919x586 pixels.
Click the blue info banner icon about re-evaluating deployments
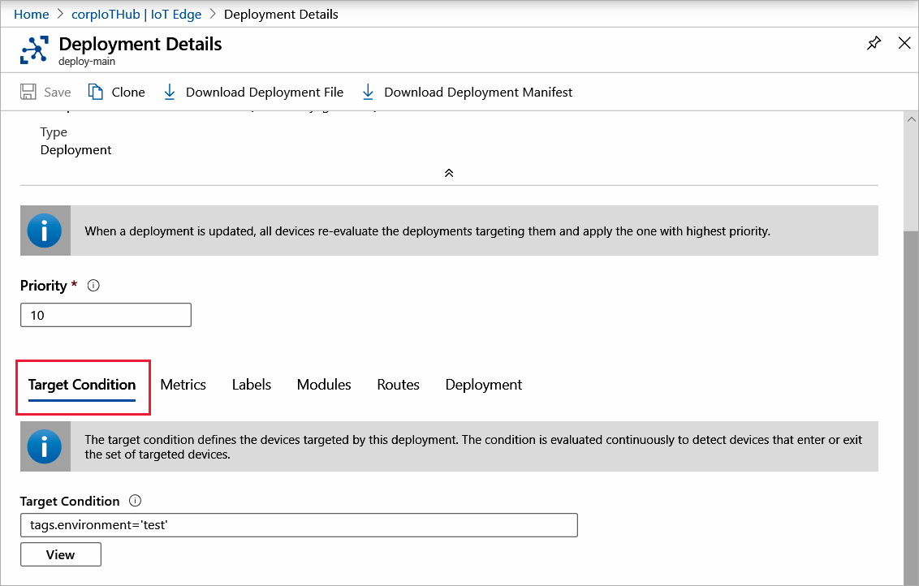pos(45,231)
